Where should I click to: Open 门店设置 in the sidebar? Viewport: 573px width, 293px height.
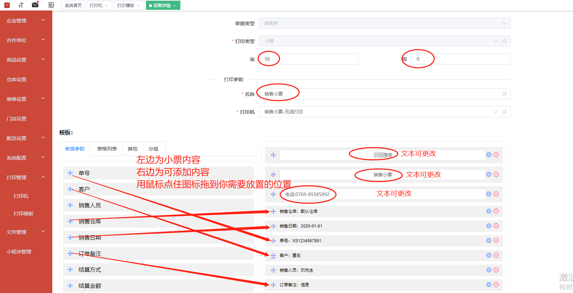coord(26,119)
